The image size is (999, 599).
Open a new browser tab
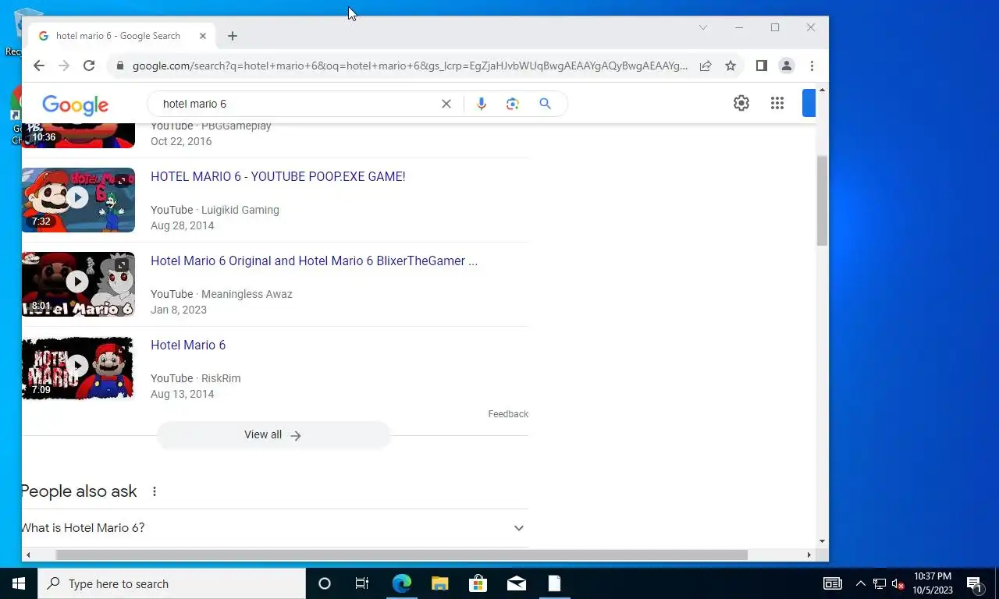tap(233, 36)
